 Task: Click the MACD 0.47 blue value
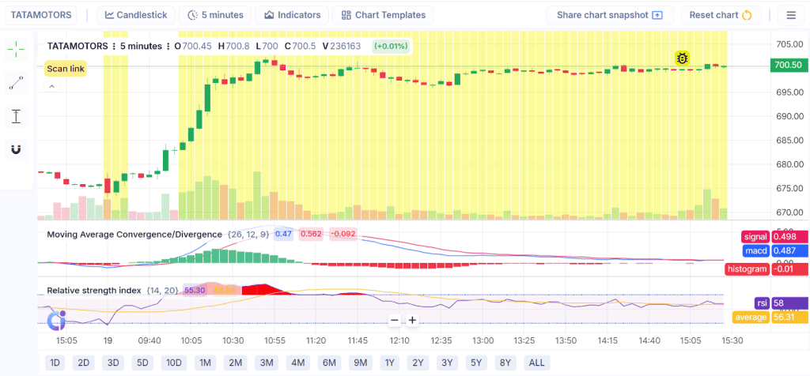284,234
